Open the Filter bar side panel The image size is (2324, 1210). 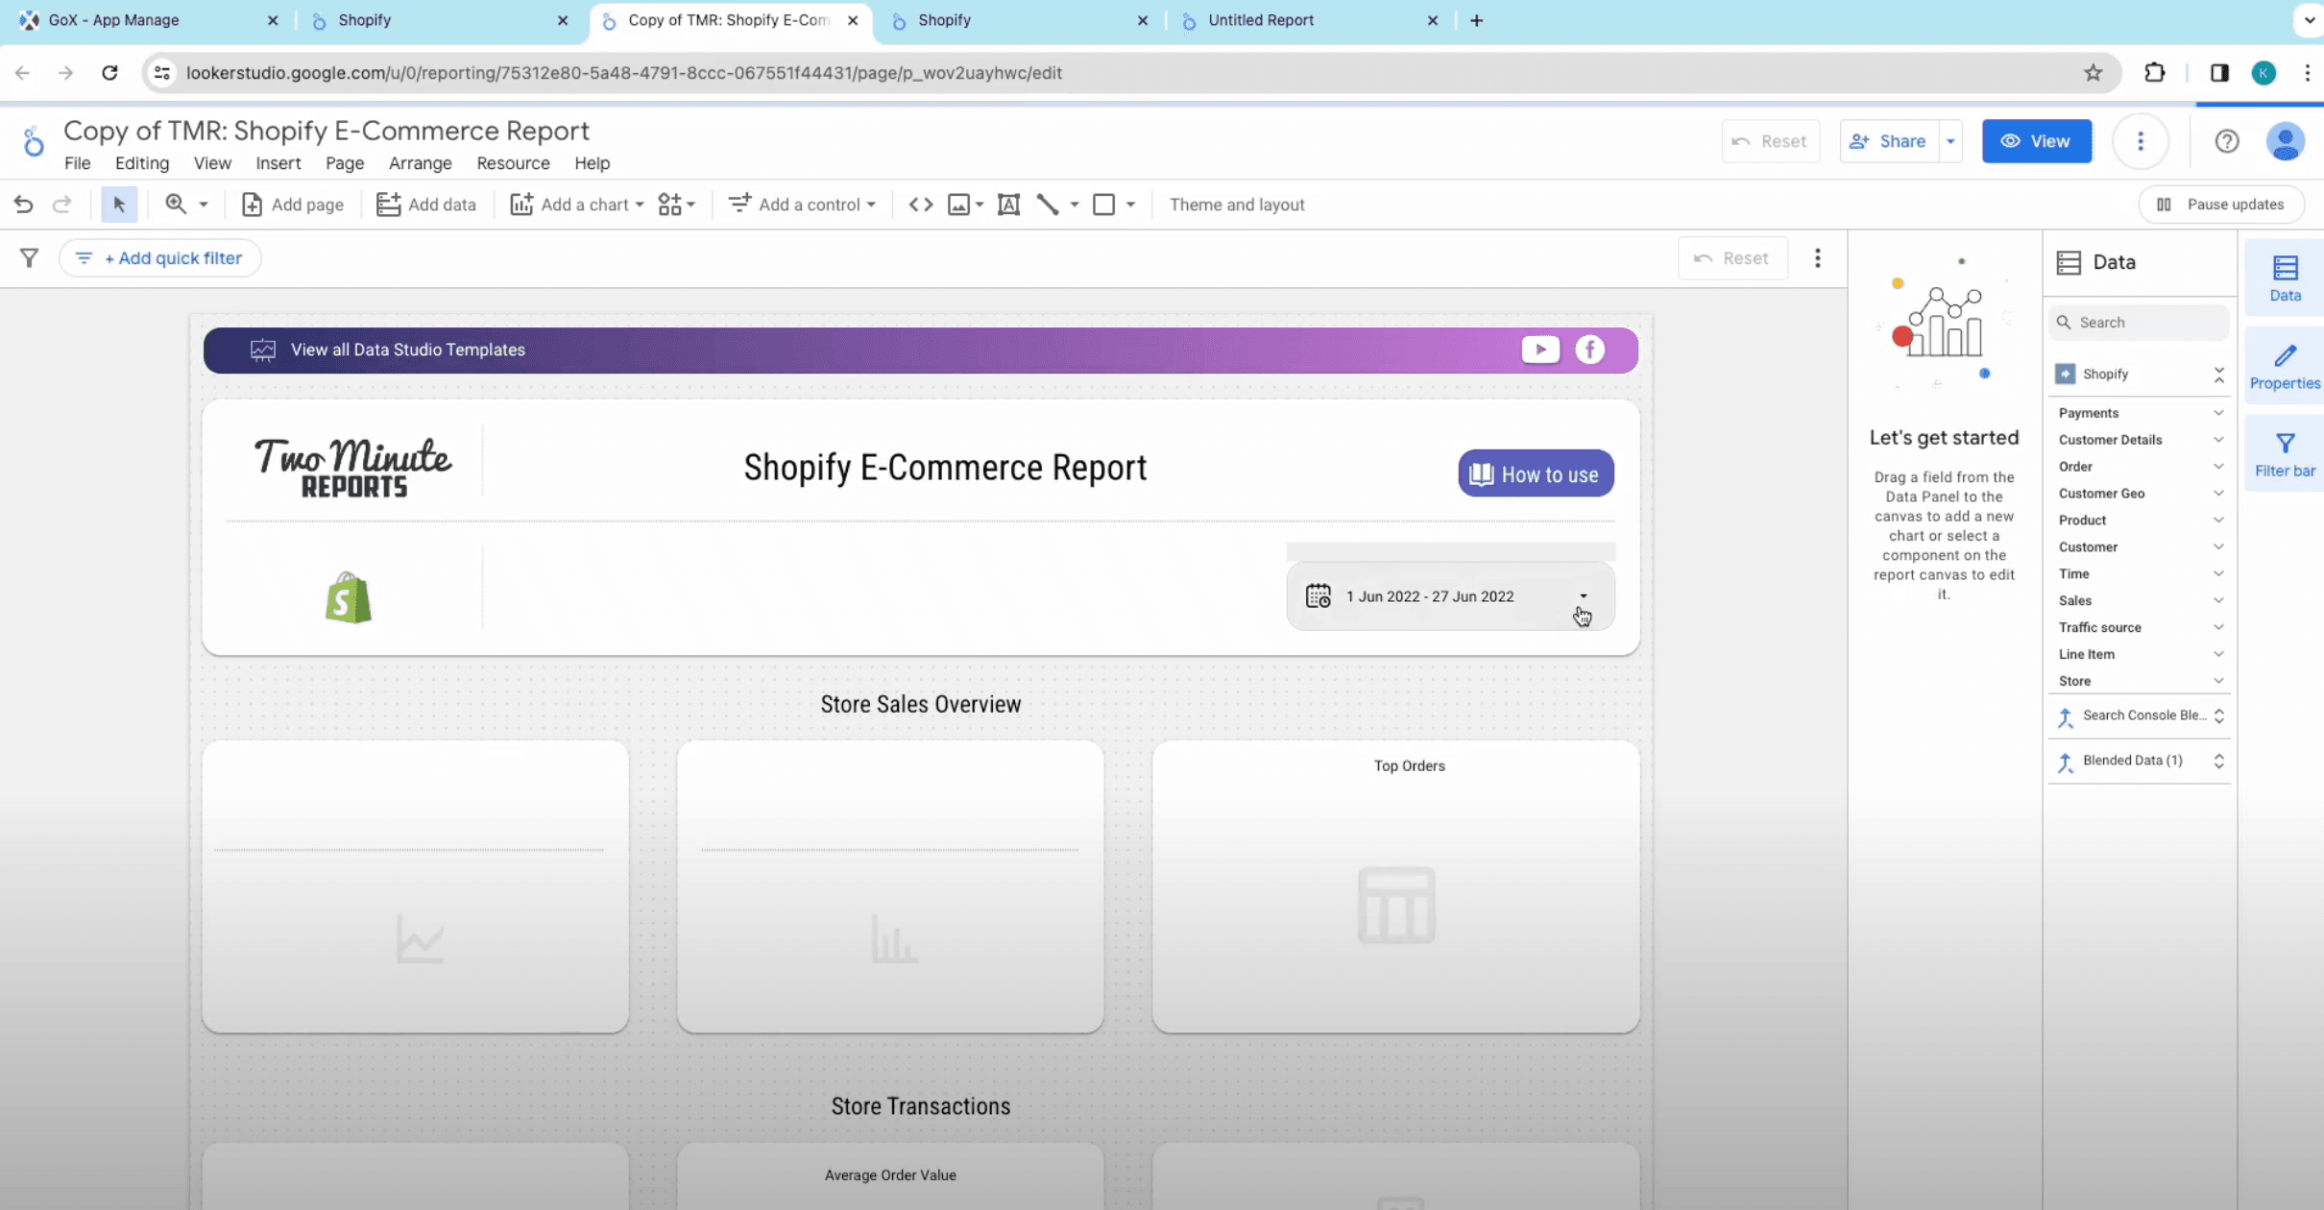2285,454
